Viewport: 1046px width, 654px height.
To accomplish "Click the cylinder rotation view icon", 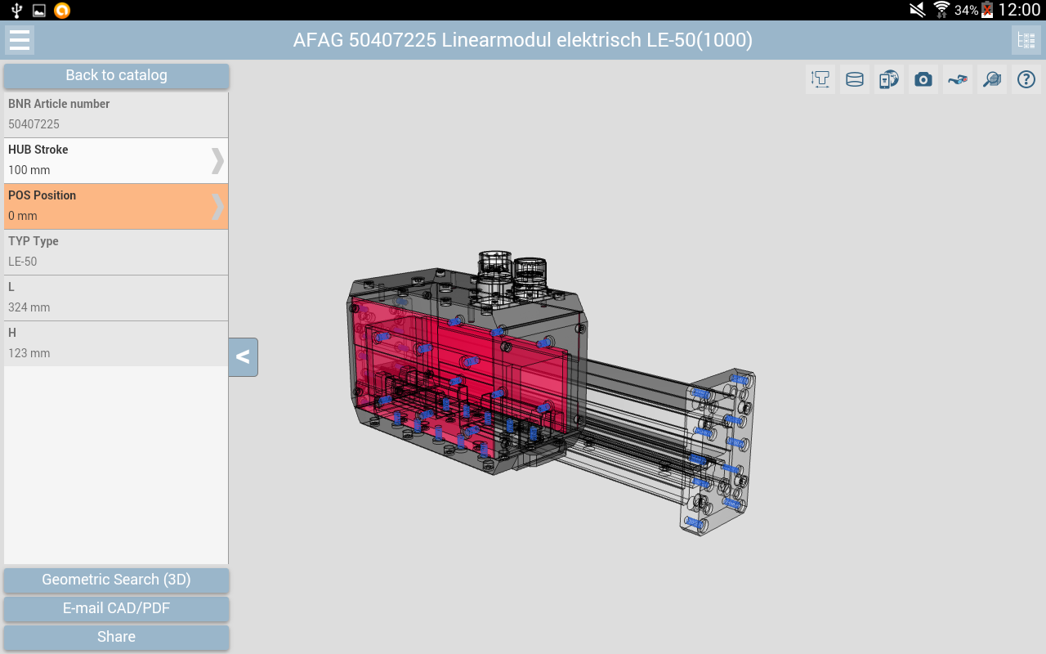I will click(x=855, y=79).
